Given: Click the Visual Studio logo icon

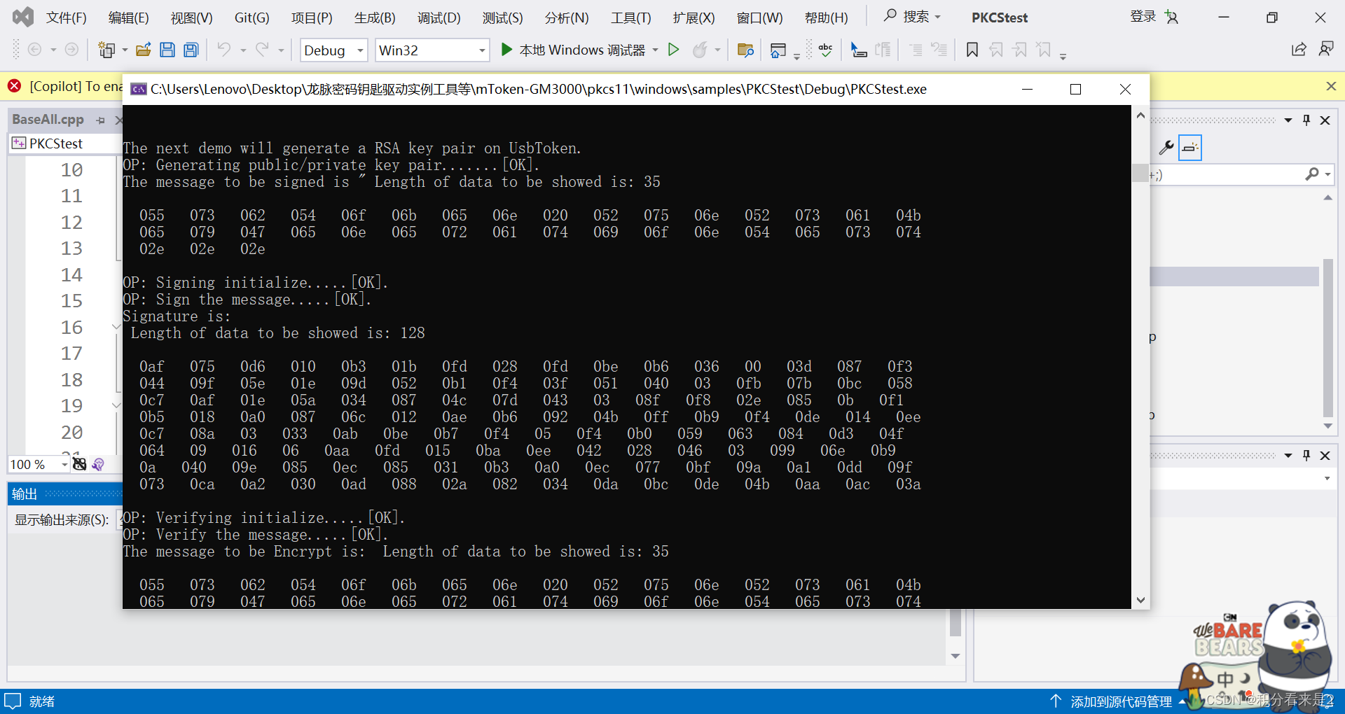Looking at the screenshot, I should (x=23, y=17).
